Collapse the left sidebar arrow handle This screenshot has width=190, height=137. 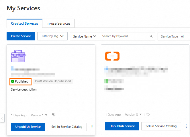(x=2, y=118)
